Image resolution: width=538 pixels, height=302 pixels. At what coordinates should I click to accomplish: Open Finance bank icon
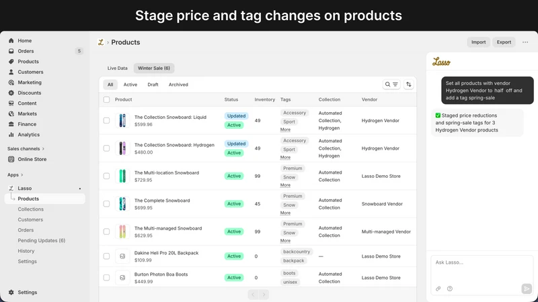point(11,124)
